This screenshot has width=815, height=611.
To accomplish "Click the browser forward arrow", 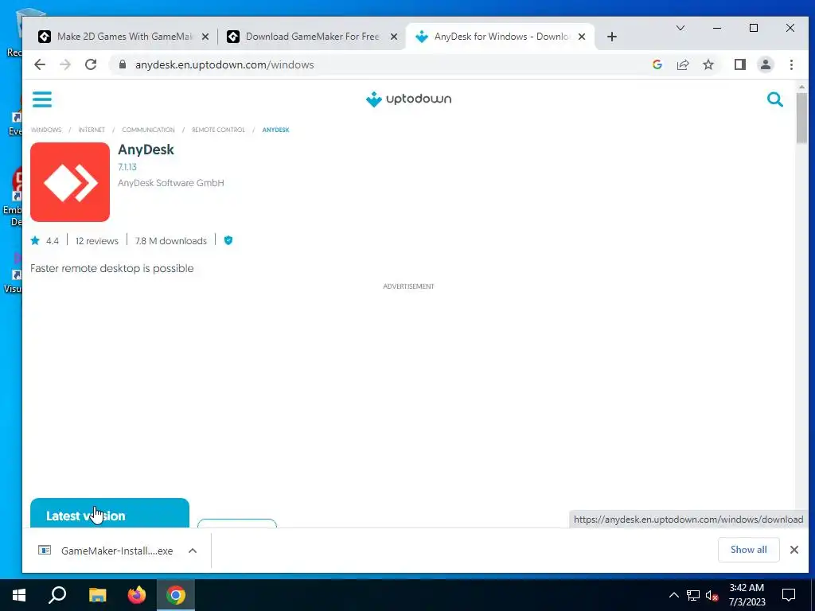I will [65, 64].
